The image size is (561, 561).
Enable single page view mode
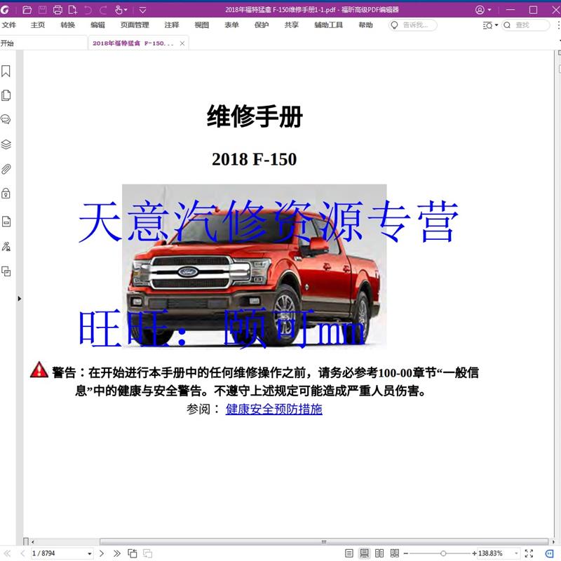(x=349, y=553)
